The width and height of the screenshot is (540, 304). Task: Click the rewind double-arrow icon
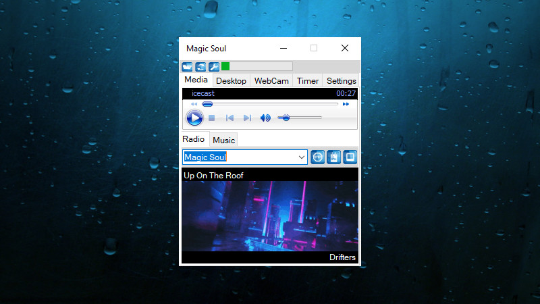(x=194, y=104)
